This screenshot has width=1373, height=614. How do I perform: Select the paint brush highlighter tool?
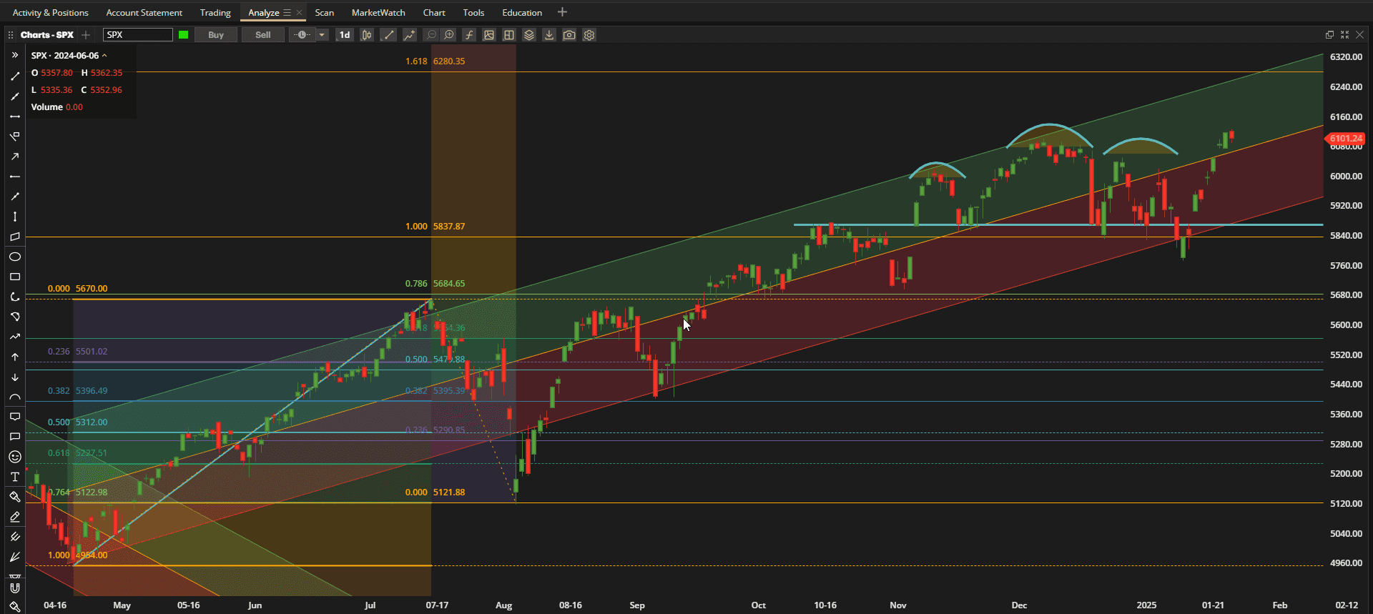click(15, 497)
